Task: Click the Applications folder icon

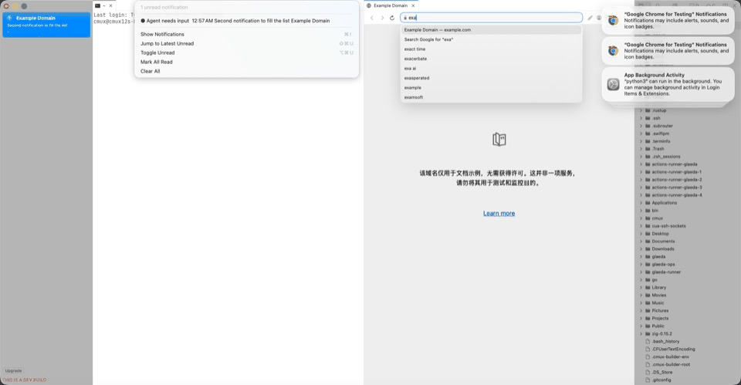Action: tap(648, 203)
